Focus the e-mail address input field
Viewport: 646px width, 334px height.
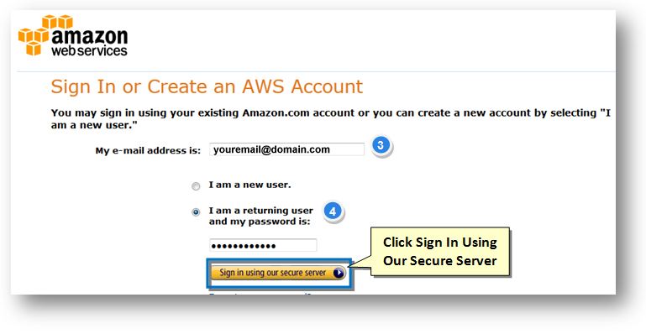[x=286, y=149]
